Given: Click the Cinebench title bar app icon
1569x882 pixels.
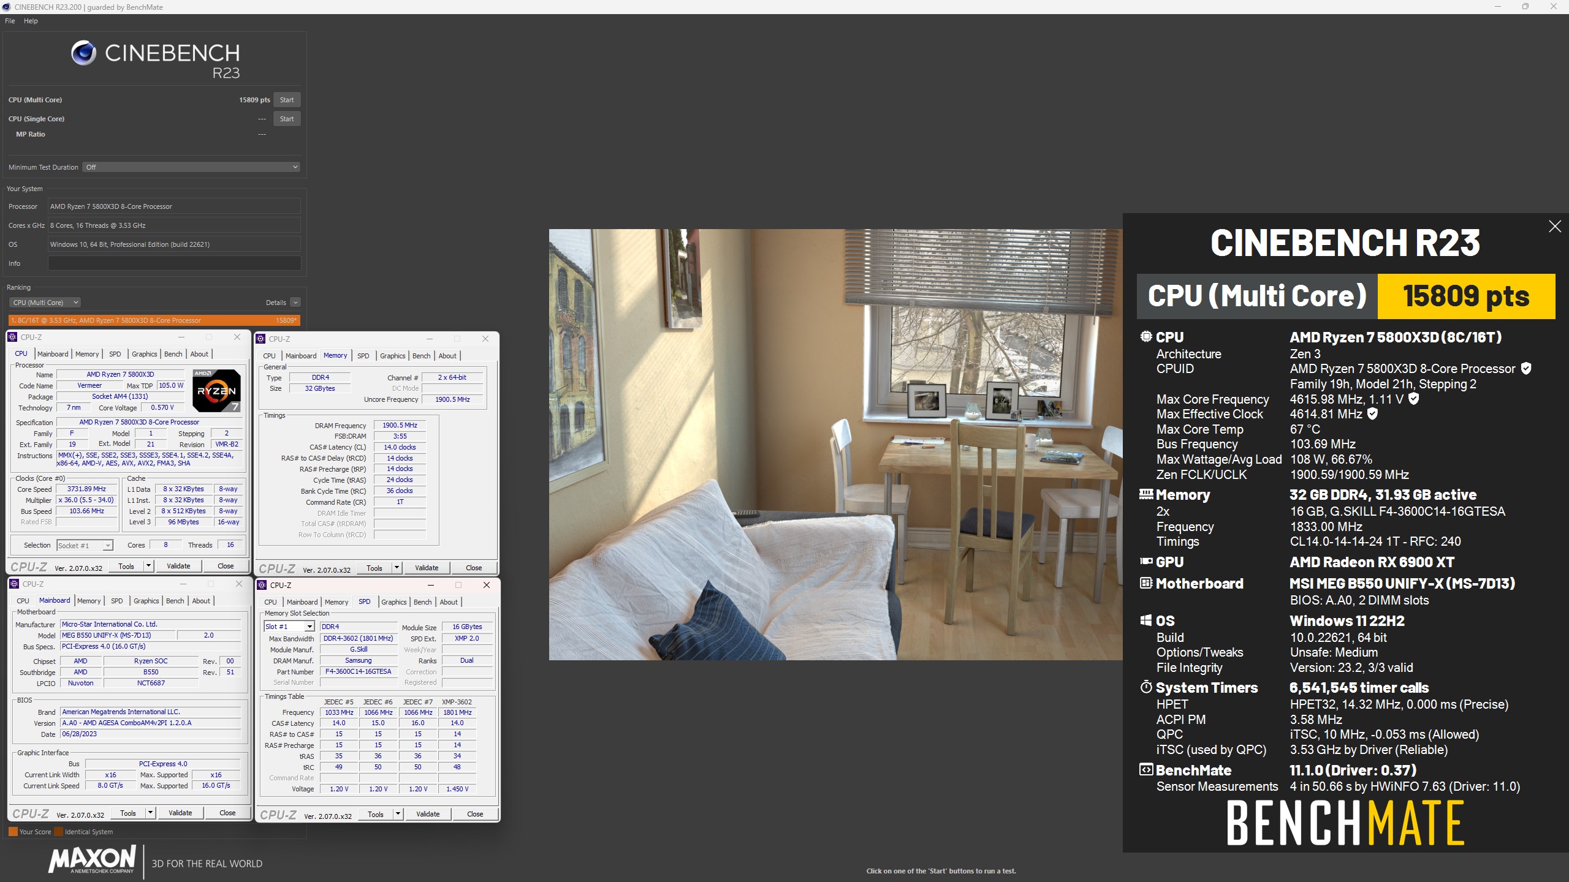Looking at the screenshot, I should pyautogui.click(x=6, y=7).
